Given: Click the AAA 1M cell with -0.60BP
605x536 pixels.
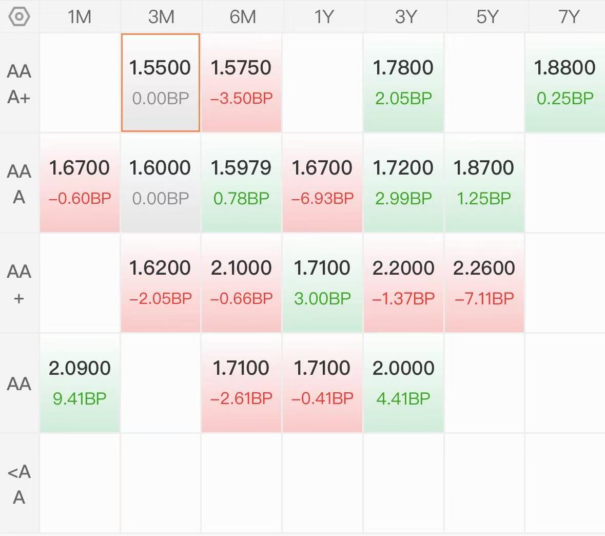Looking at the screenshot, I should point(80,183).
